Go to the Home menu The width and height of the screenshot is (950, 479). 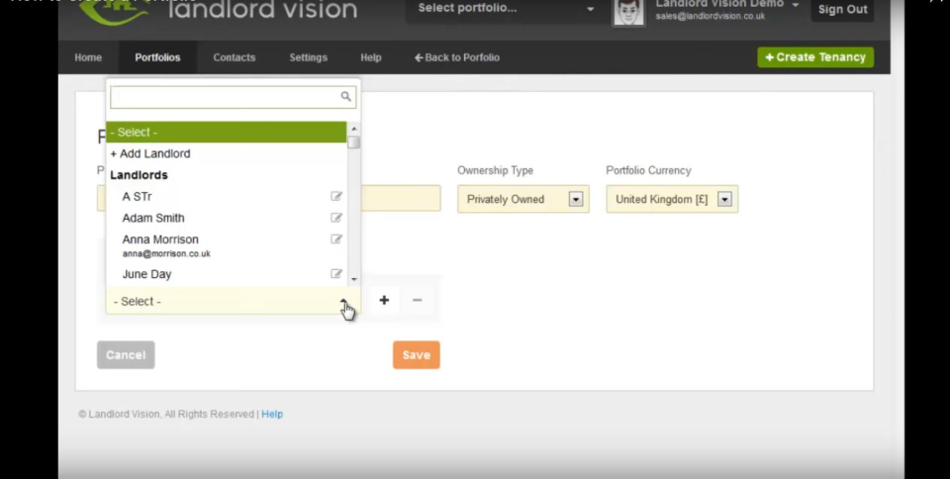(x=88, y=57)
